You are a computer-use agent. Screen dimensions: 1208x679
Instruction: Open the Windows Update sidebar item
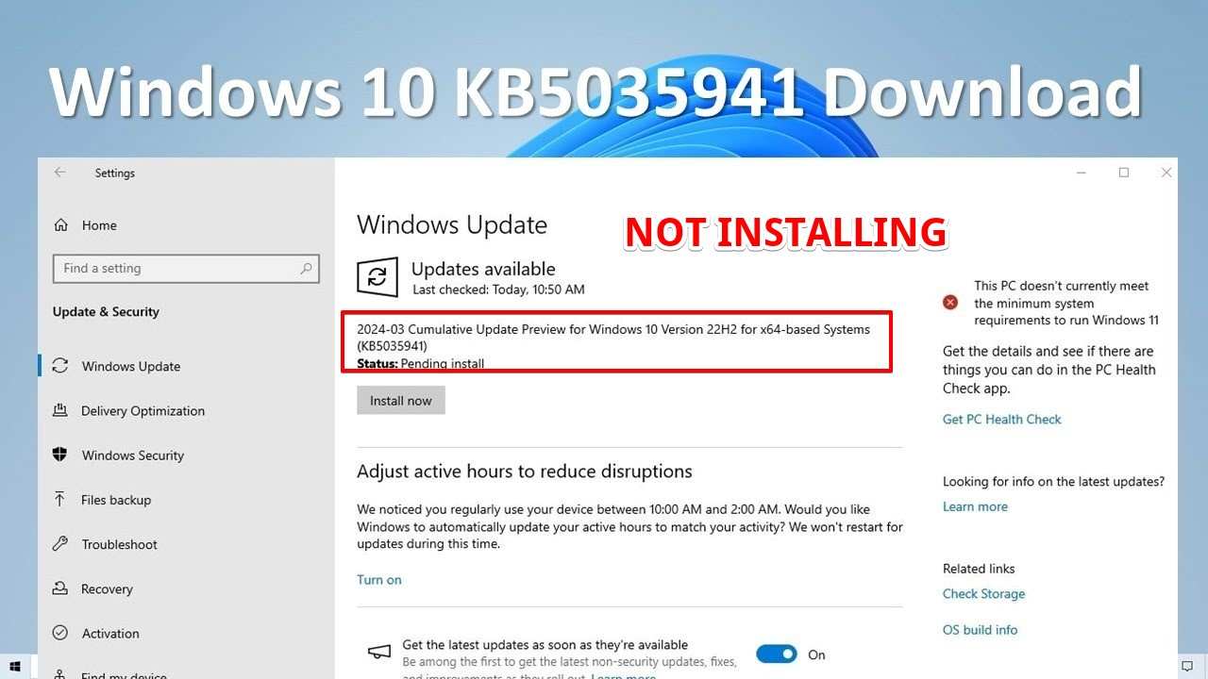click(131, 366)
